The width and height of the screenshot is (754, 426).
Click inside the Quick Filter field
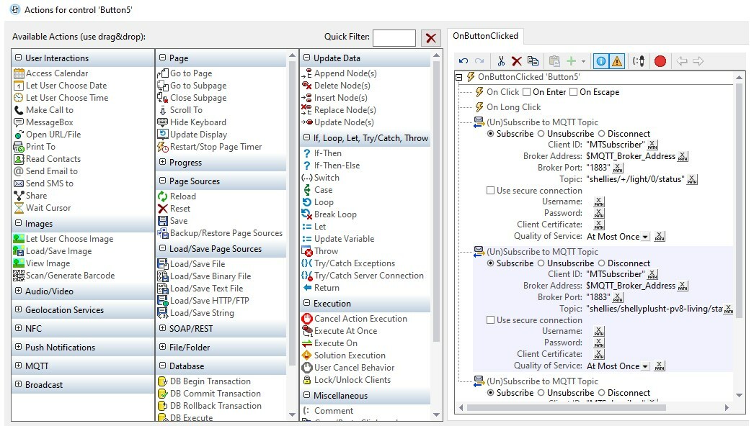click(394, 38)
